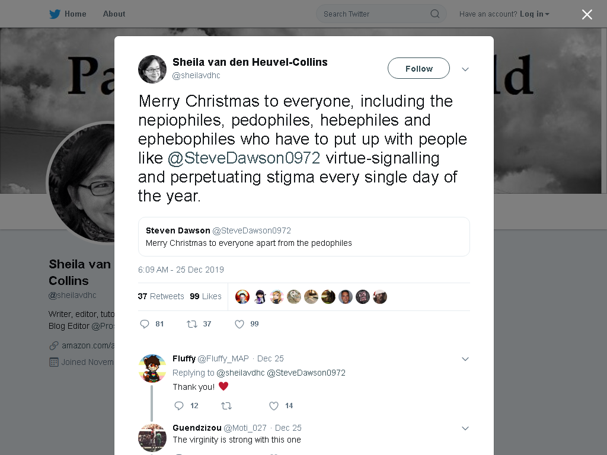Expand options chevron beside Follow button
Image resolution: width=607 pixels, height=455 pixels.
(x=465, y=69)
